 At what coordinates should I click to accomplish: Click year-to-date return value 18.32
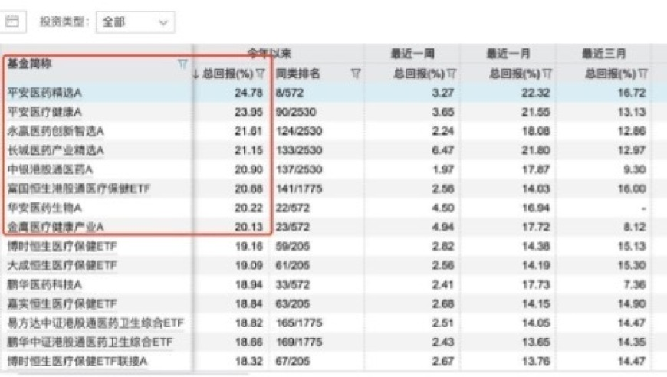pos(249,361)
